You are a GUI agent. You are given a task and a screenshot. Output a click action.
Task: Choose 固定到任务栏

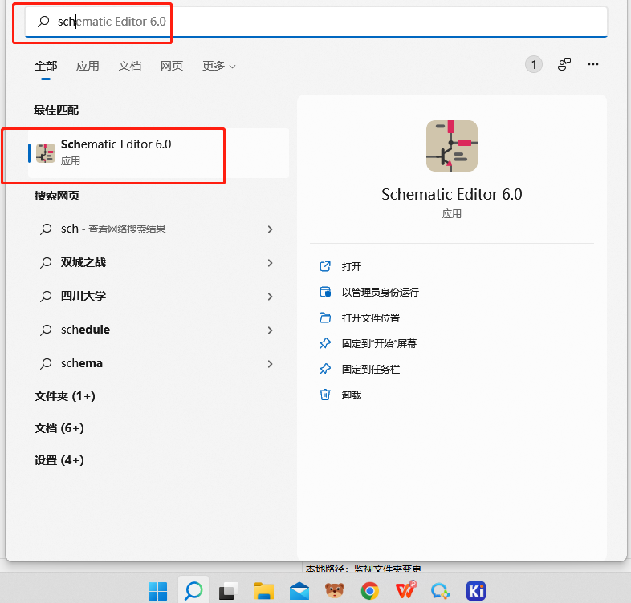point(371,370)
